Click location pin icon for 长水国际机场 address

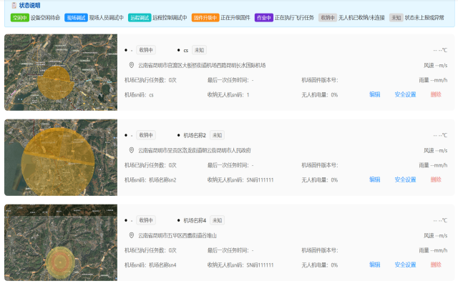tap(132, 65)
